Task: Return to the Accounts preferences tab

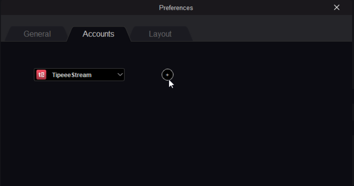Action: [98, 34]
